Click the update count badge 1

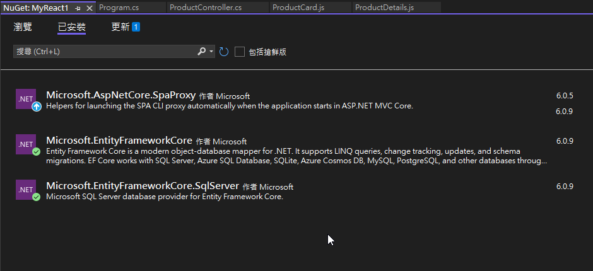coord(136,27)
